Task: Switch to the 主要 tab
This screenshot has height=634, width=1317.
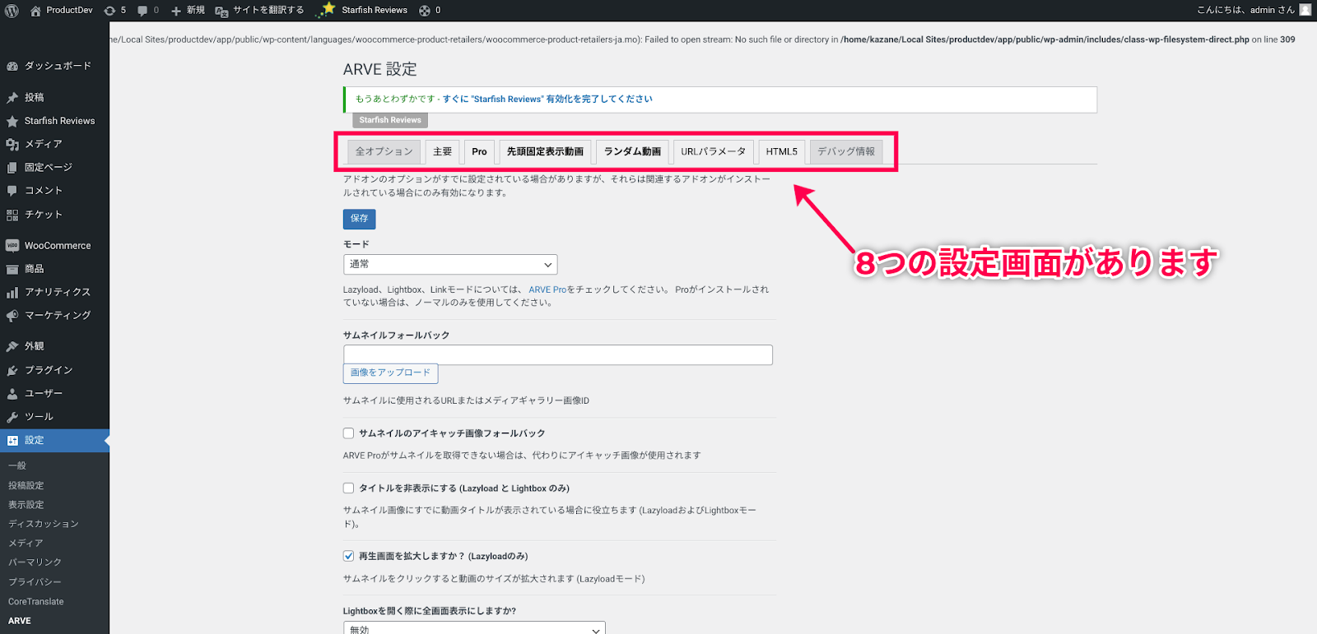Action: pos(443,152)
